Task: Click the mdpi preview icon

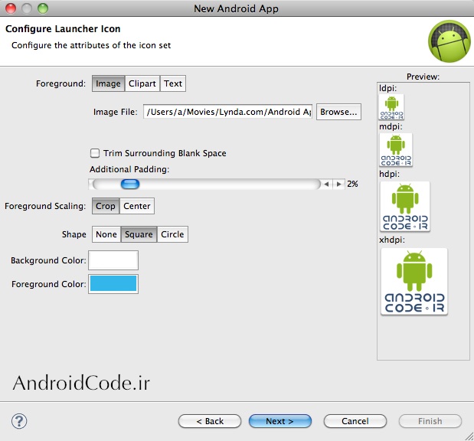Action: coord(396,149)
